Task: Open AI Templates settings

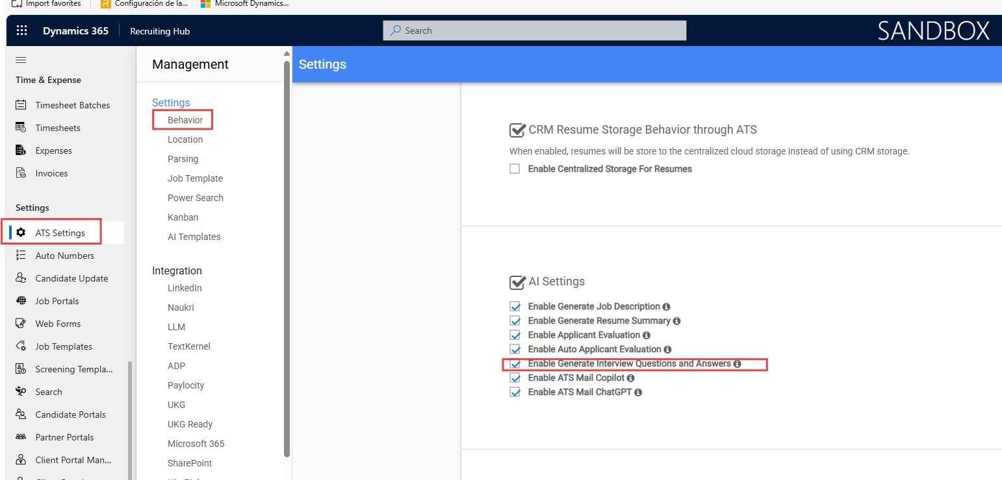Action: pyautogui.click(x=194, y=237)
